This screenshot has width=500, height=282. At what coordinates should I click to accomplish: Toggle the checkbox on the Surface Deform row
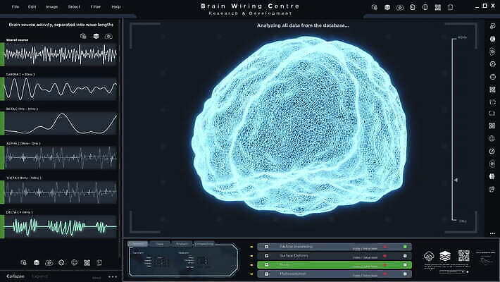click(265, 255)
